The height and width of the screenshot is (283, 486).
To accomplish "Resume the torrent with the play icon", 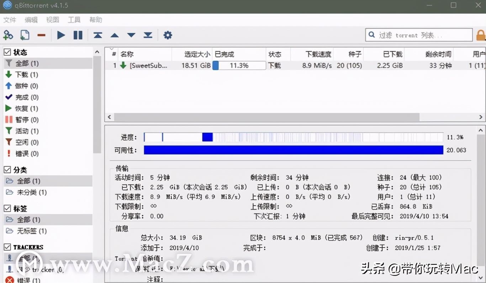I will [60, 35].
